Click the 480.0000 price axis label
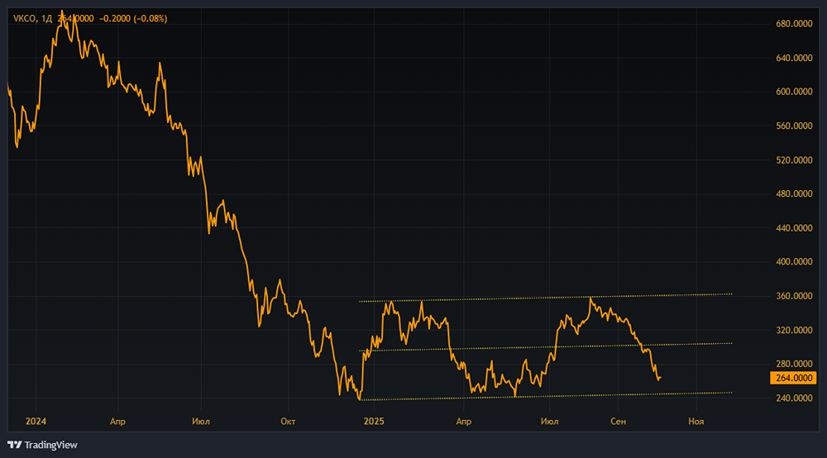This screenshot has width=827, height=458. [794, 194]
